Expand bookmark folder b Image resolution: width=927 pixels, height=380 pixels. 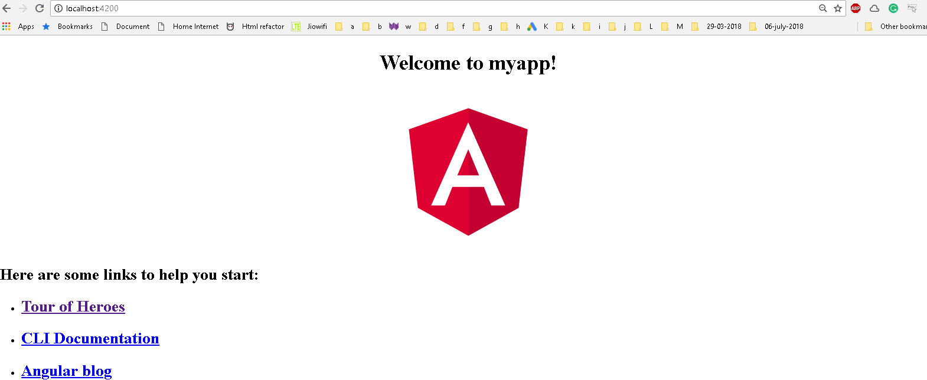[x=372, y=27]
